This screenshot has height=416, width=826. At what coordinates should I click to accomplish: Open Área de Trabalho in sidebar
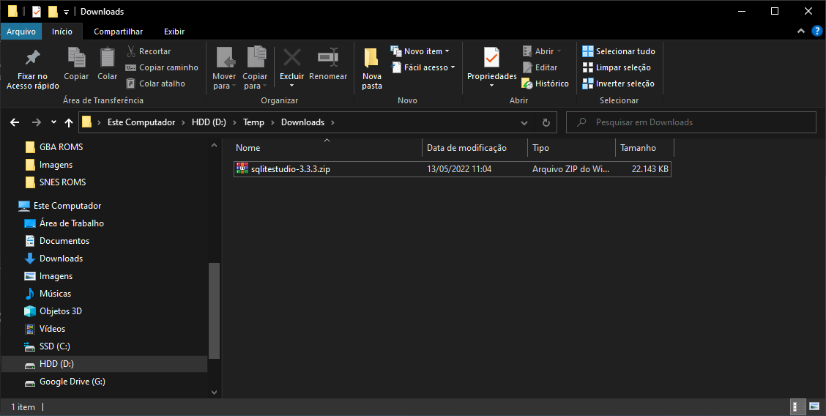coord(72,223)
